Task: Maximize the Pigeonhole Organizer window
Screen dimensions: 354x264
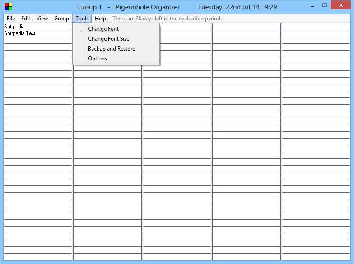Action: tap(325, 5)
